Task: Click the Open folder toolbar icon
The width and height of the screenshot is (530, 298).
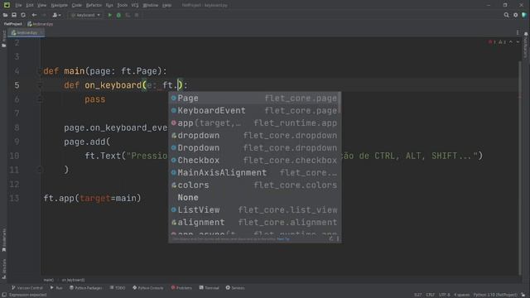Action: click(5, 15)
